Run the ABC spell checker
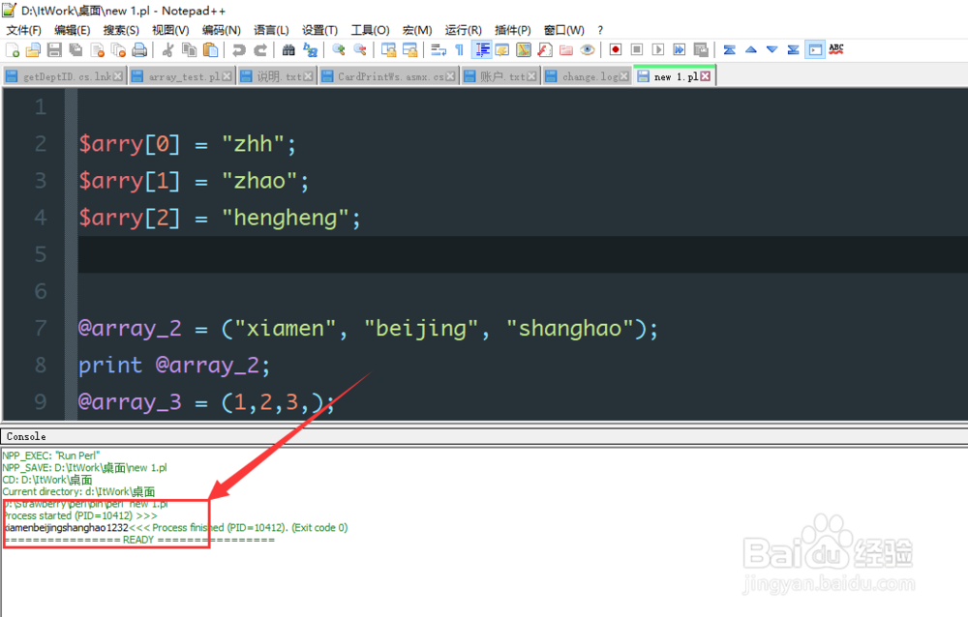The height and width of the screenshot is (617, 968). tap(836, 48)
